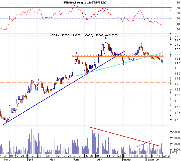Screen dimensions: 181x161
Task: Click the 10000 volume axis label
Action: (x=176, y=144)
